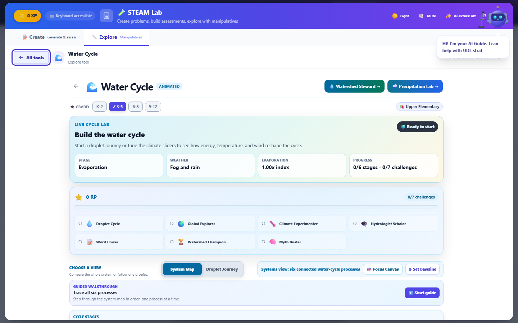The image size is (518, 323).
Task: Toggle Mute sound setting
Action: pos(427,16)
